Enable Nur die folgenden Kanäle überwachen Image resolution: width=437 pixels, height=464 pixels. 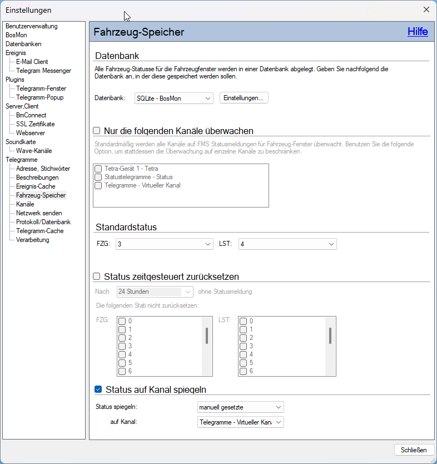[97, 131]
